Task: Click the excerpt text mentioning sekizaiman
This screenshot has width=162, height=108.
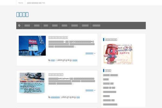Action: coord(72,81)
